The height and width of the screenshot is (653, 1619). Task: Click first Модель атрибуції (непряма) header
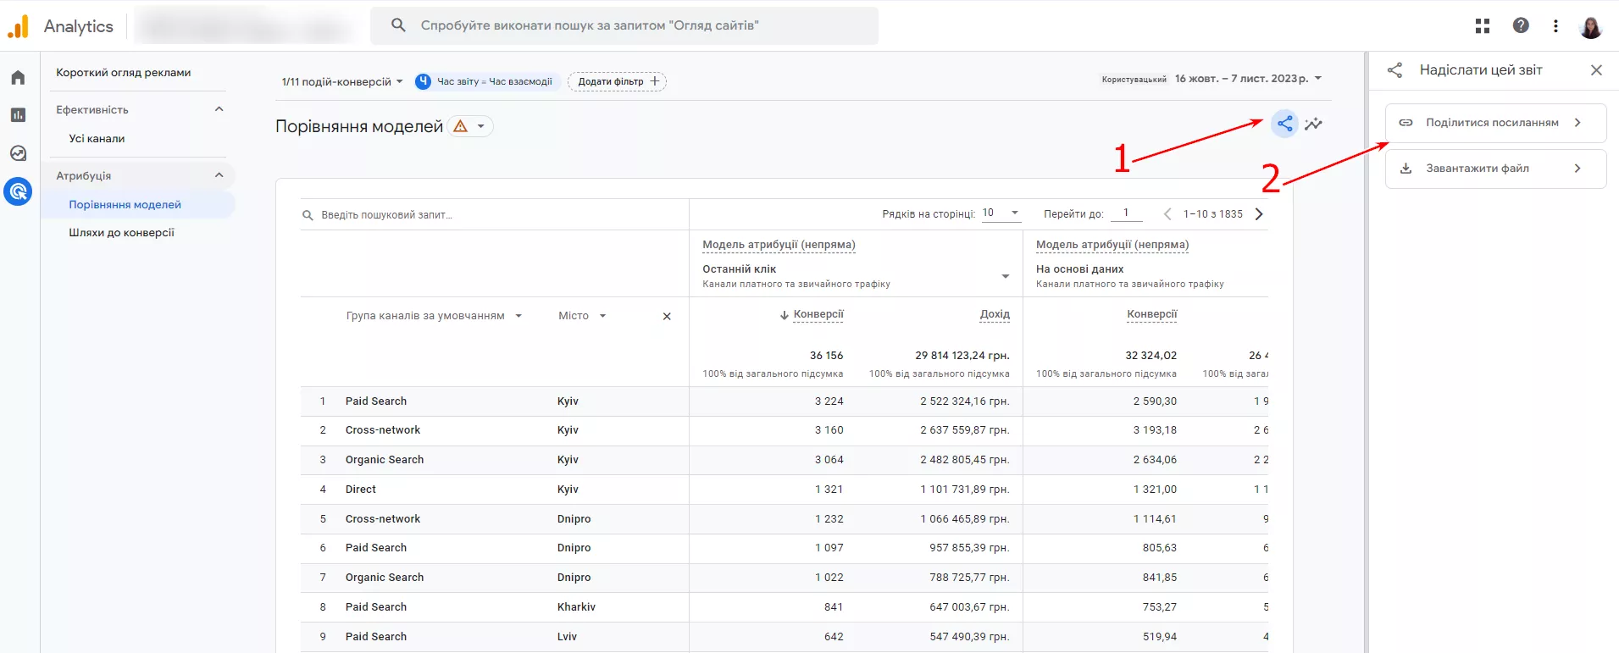(779, 245)
